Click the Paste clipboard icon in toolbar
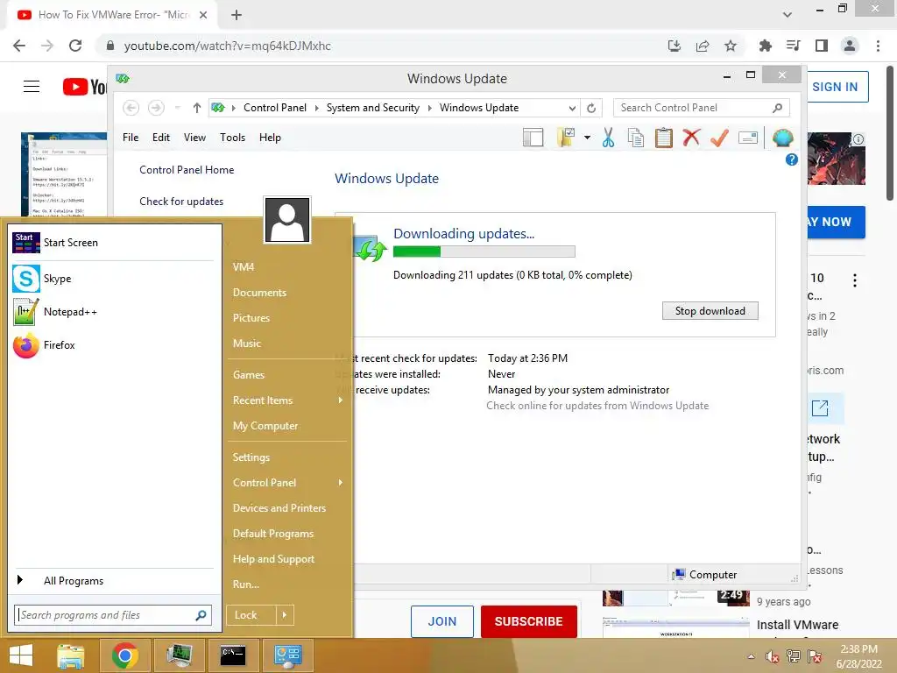897x673 pixels. [x=664, y=138]
